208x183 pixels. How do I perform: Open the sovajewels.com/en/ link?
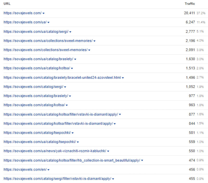coord(25,170)
